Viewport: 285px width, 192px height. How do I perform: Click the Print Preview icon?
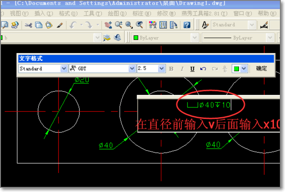[x=4, y=25]
